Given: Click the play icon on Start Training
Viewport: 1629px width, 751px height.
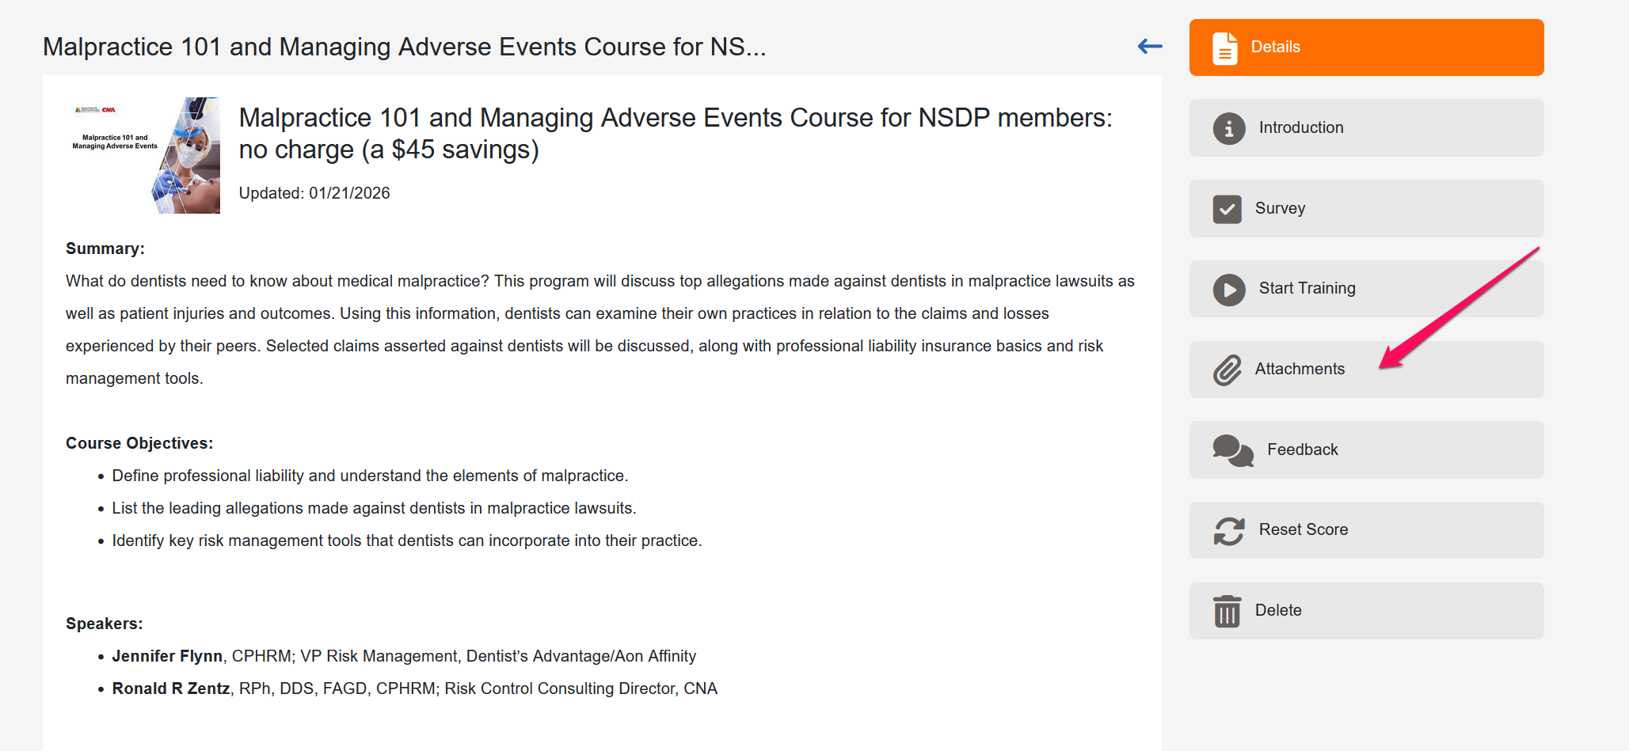Looking at the screenshot, I should click(x=1229, y=290).
